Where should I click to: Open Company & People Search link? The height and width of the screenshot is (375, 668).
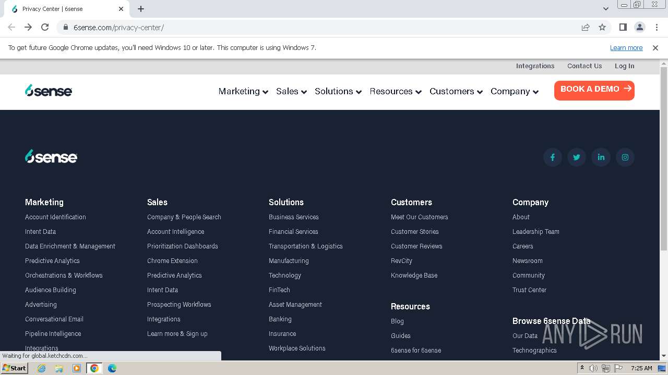(184, 217)
